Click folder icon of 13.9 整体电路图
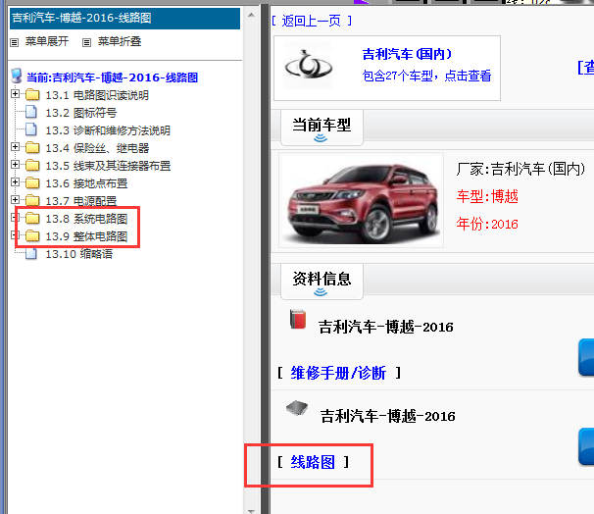 point(32,236)
